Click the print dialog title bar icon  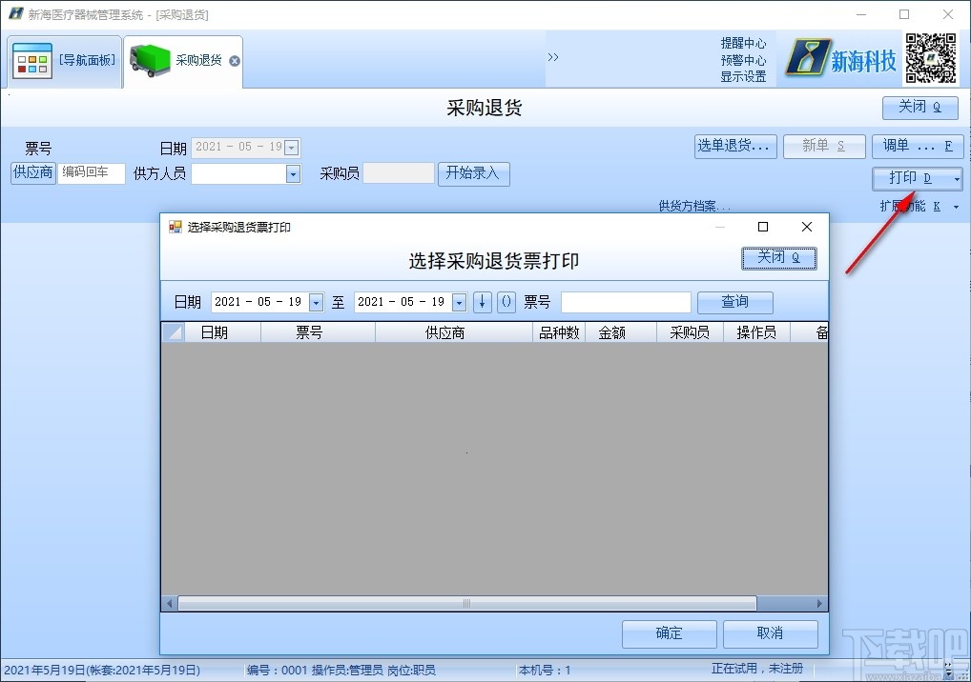coord(175,227)
